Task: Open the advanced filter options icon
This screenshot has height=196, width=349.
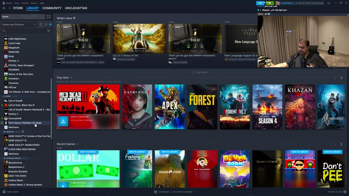Action: [49, 31]
